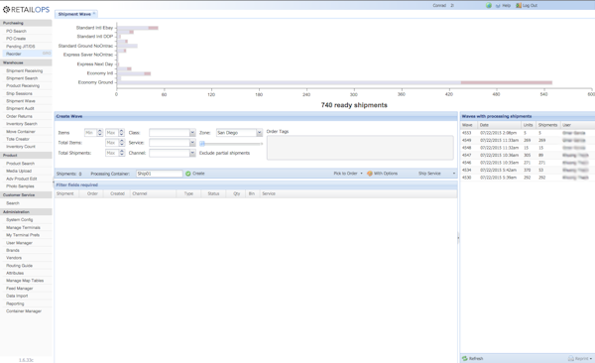The height and width of the screenshot is (363, 595).
Task: Open the Pick to Order menu
Action: pos(348,174)
